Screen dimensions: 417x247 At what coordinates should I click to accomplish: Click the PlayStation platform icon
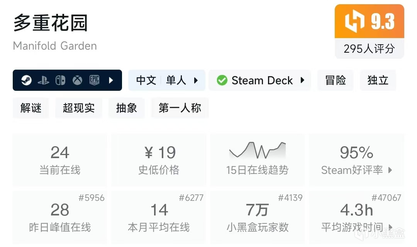pos(43,80)
